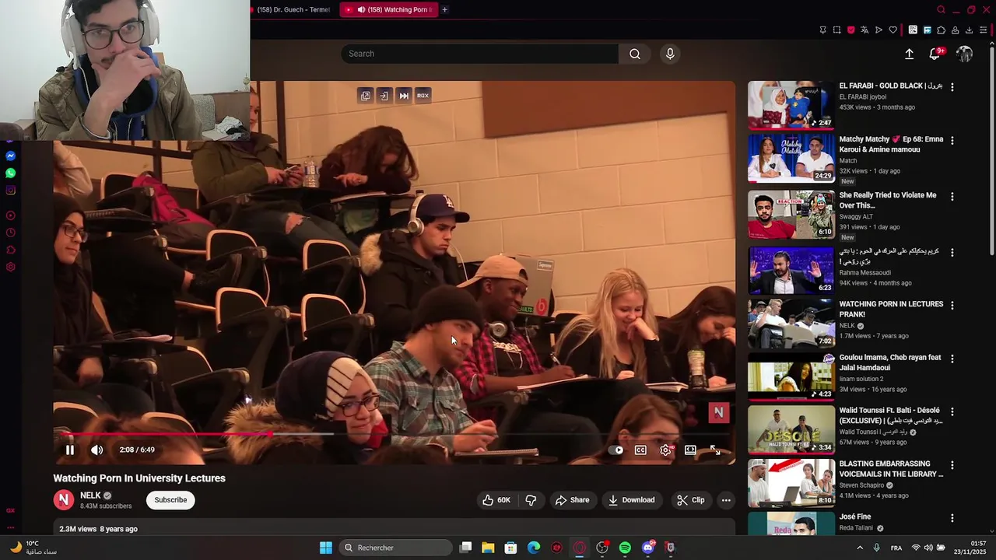Pause the video playback
Viewport: 996px width, 560px height.
[x=70, y=450]
